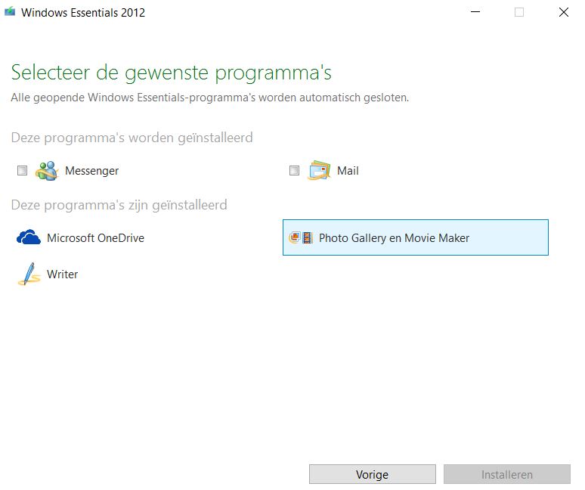Select the Messenger label
Image resolution: width=585 pixels, height=490 pixels.
(x=91, y=171)
